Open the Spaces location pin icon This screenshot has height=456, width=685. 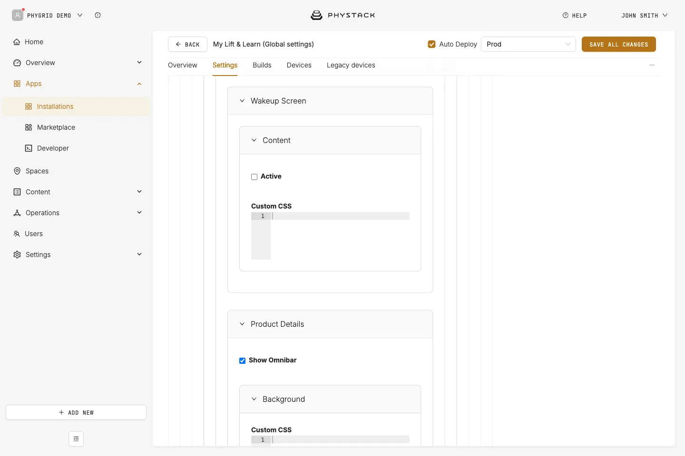click(x=17, y=171)
